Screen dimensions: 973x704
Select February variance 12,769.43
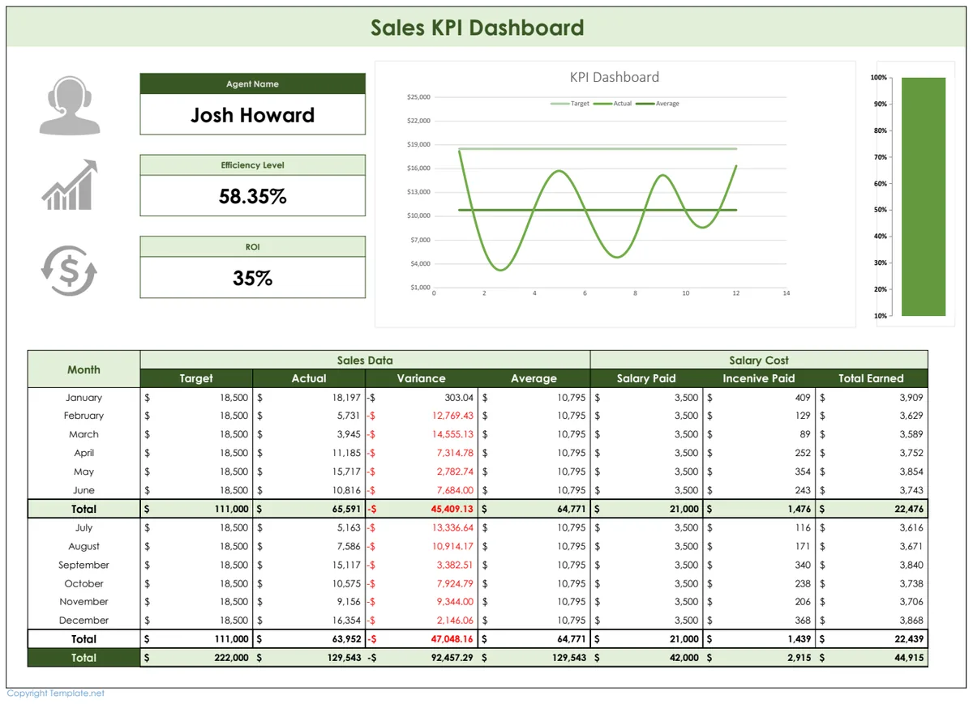point(452,416)
